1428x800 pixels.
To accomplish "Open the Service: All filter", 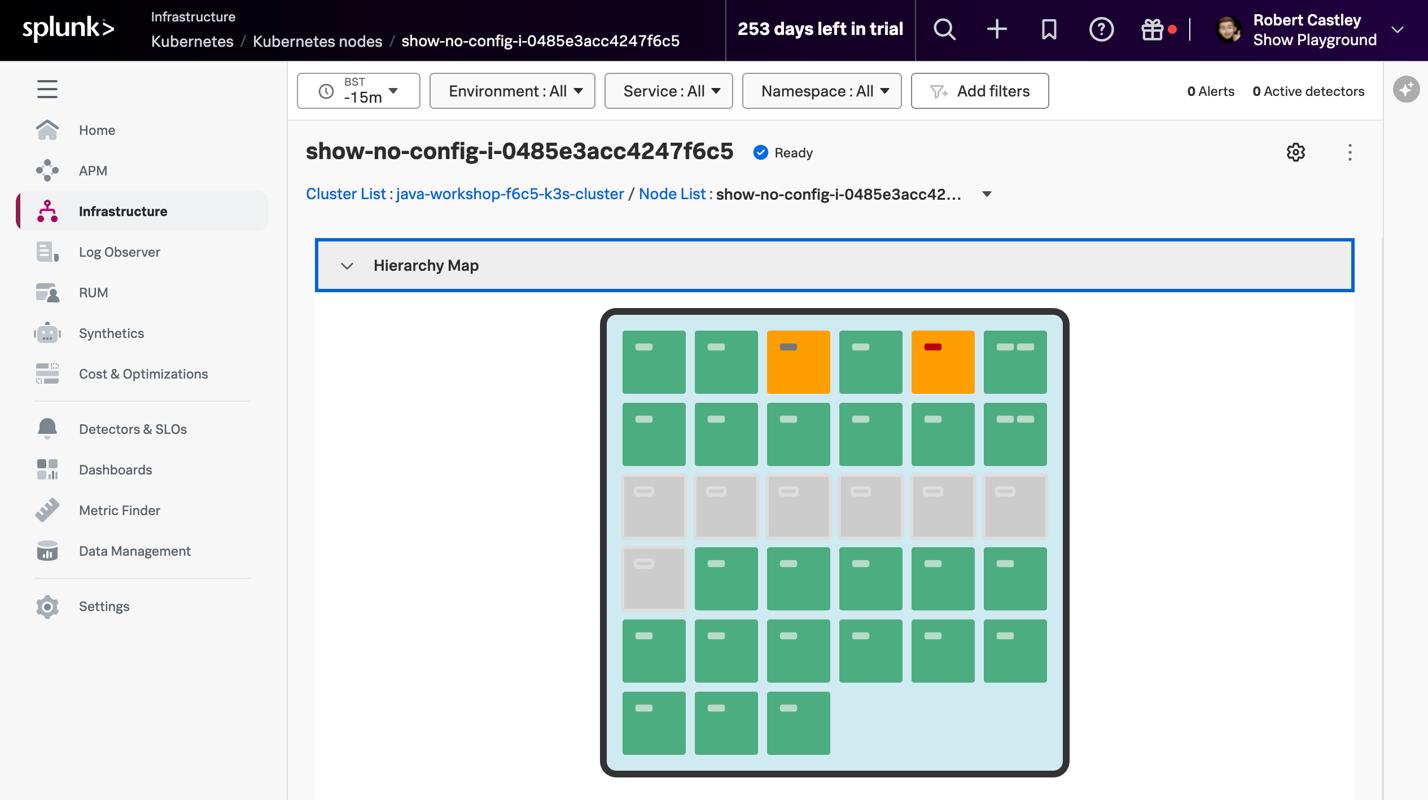I will point(668,91).
